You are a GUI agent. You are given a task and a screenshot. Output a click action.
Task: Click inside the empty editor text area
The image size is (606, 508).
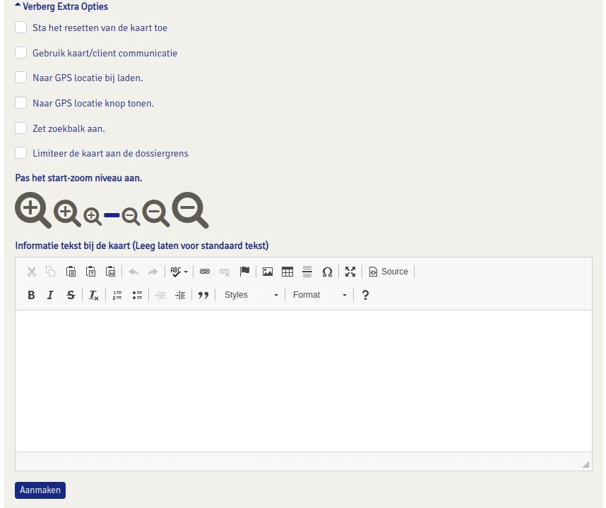click(x=303, y=380)
